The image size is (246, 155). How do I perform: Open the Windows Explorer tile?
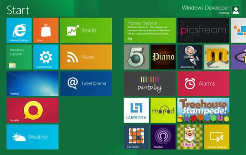click(19, 57)
